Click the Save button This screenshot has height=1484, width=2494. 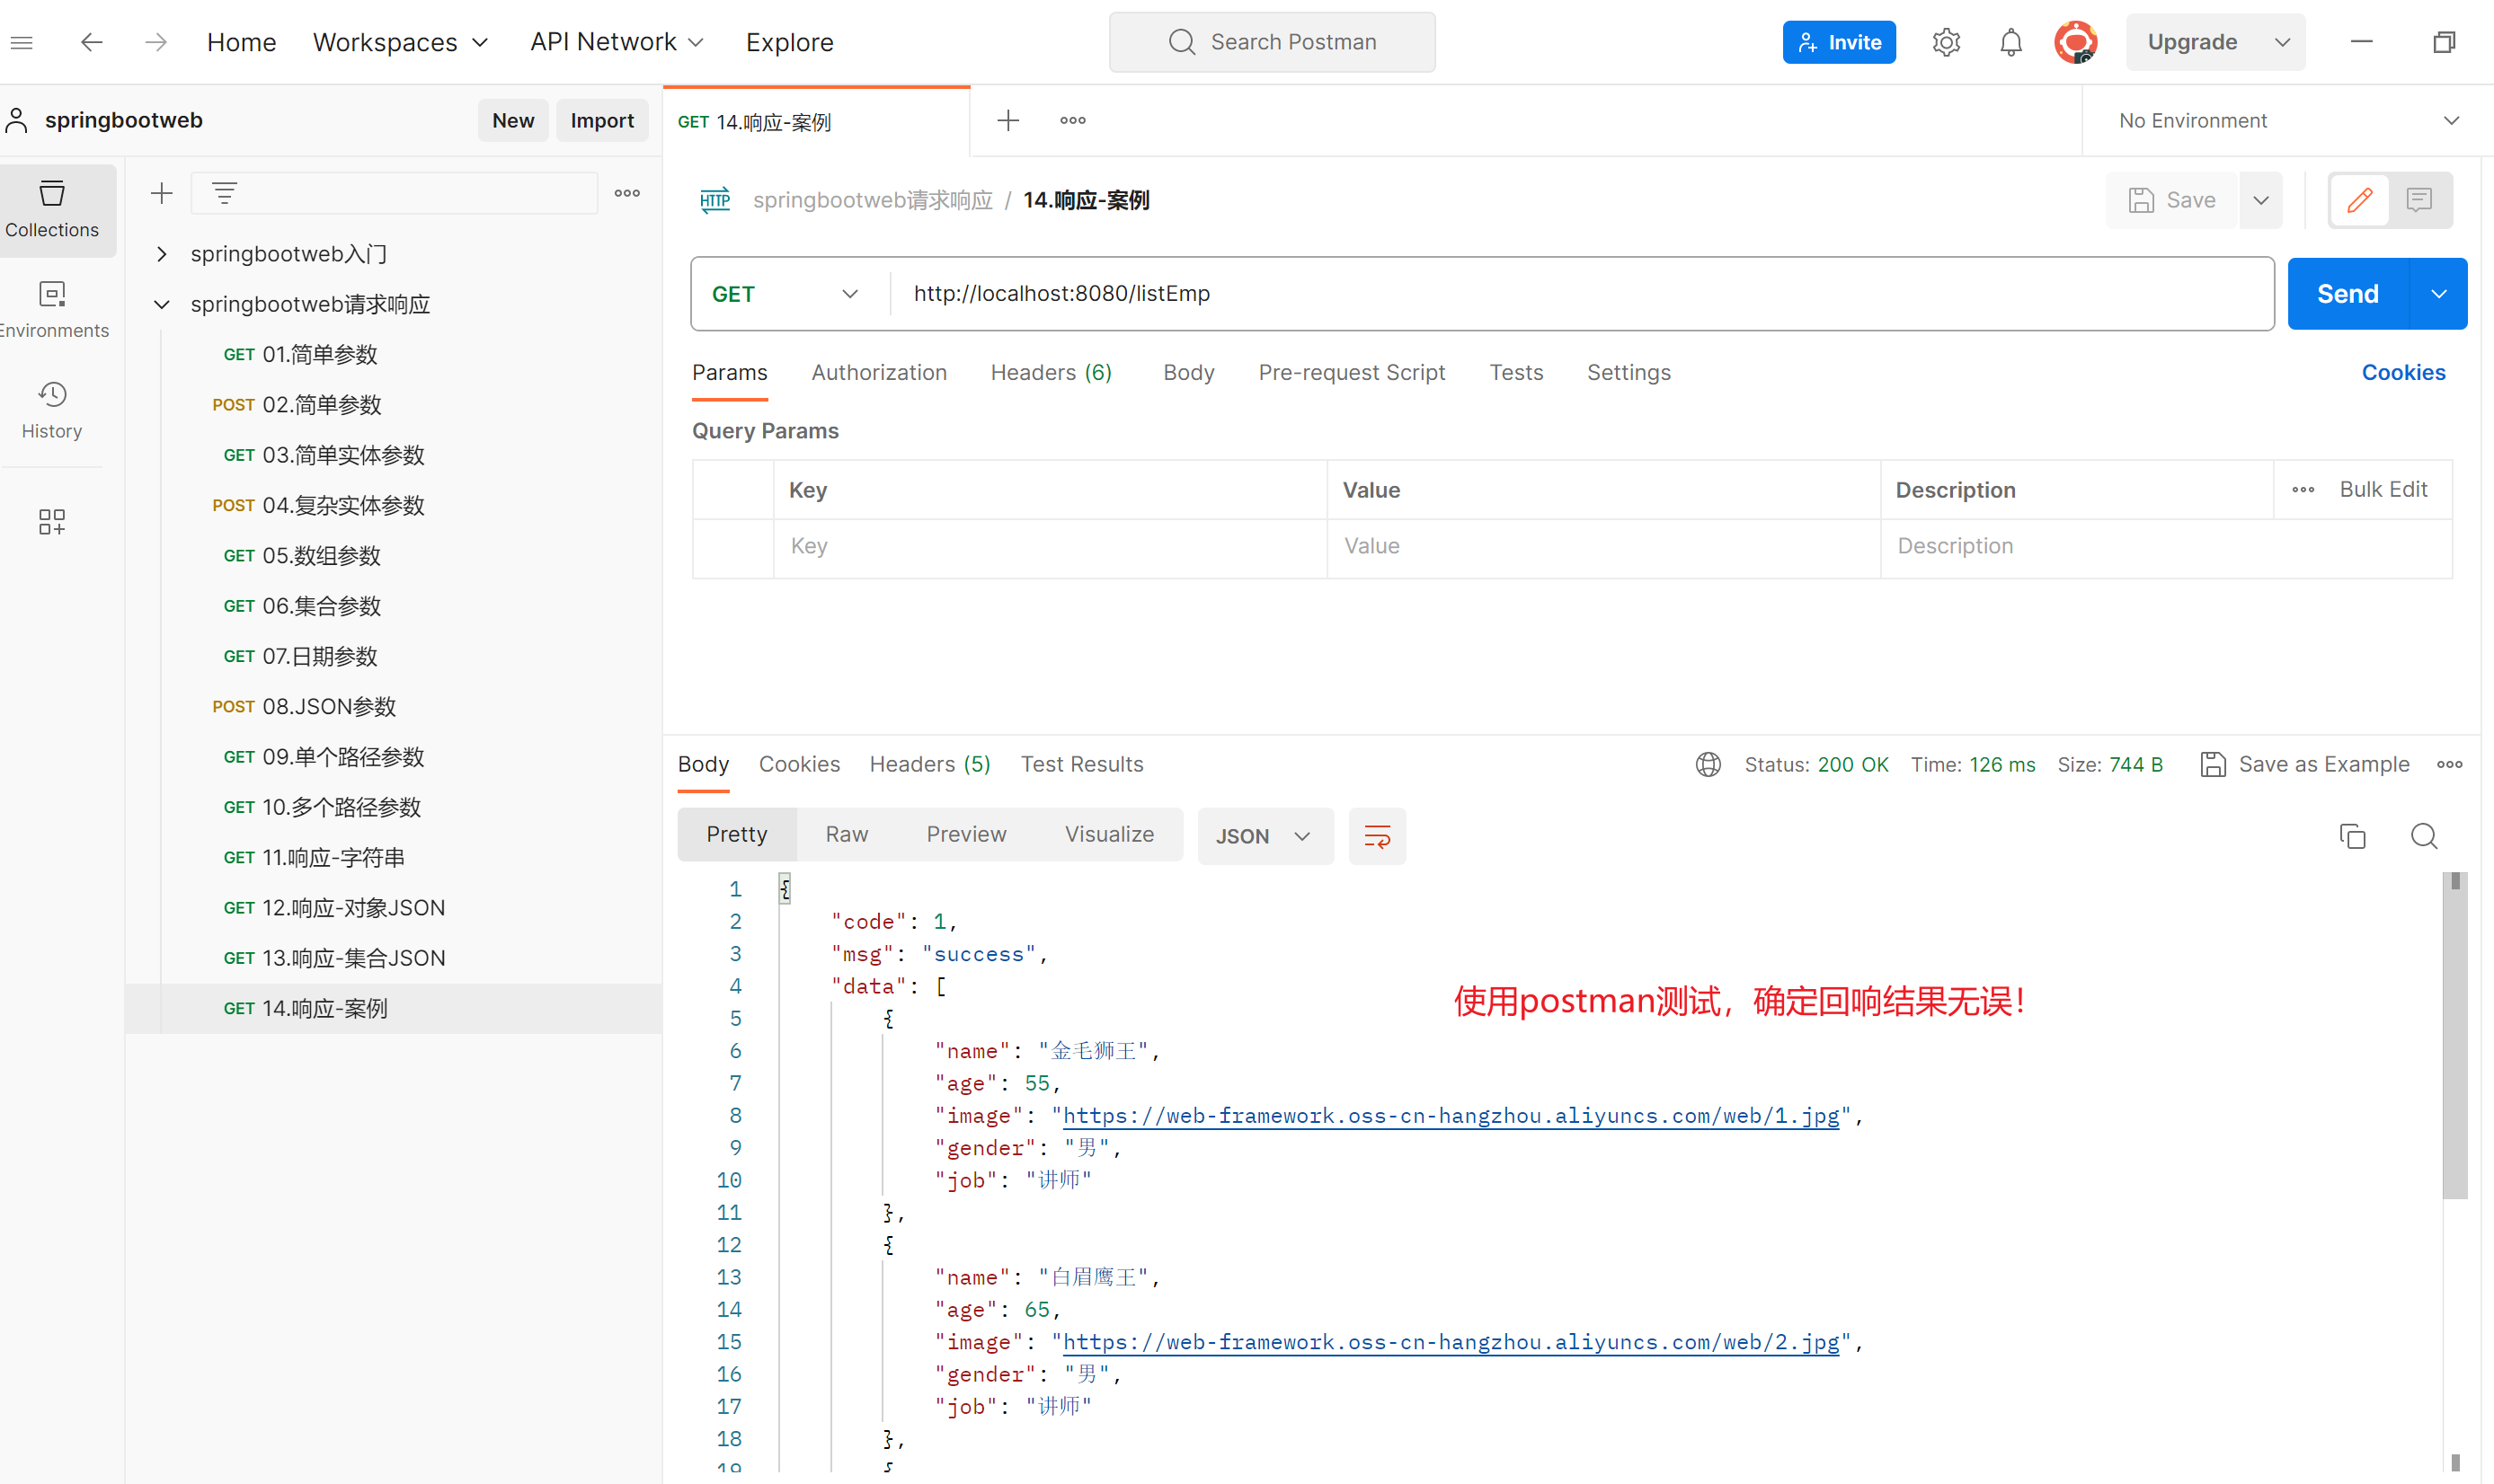point(2170,200)
